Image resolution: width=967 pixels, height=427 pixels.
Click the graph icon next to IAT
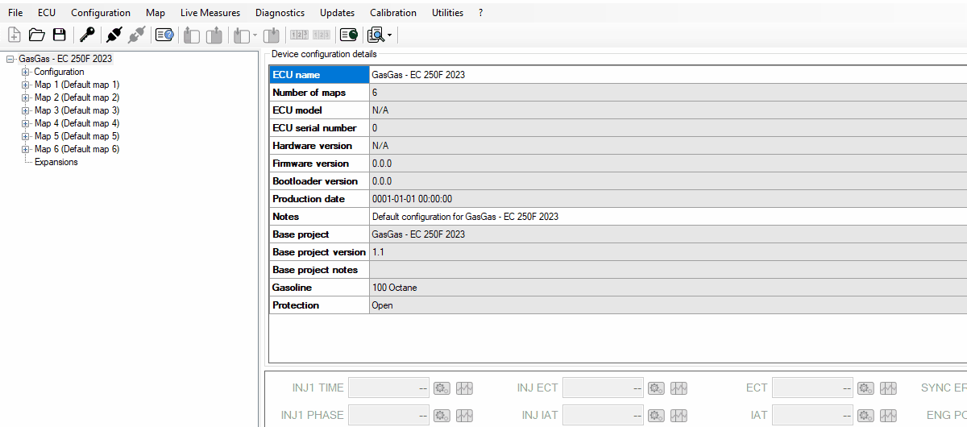tap(888, 416)
